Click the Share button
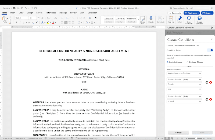Viewport: 215px width, 140px height. [207, 13]
